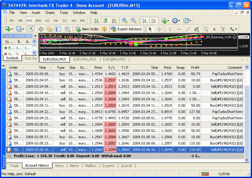The height and width of the screenshot is (178, 252).
Task: Click the 'Default' profile in status bar
Action: click(30, 174)
